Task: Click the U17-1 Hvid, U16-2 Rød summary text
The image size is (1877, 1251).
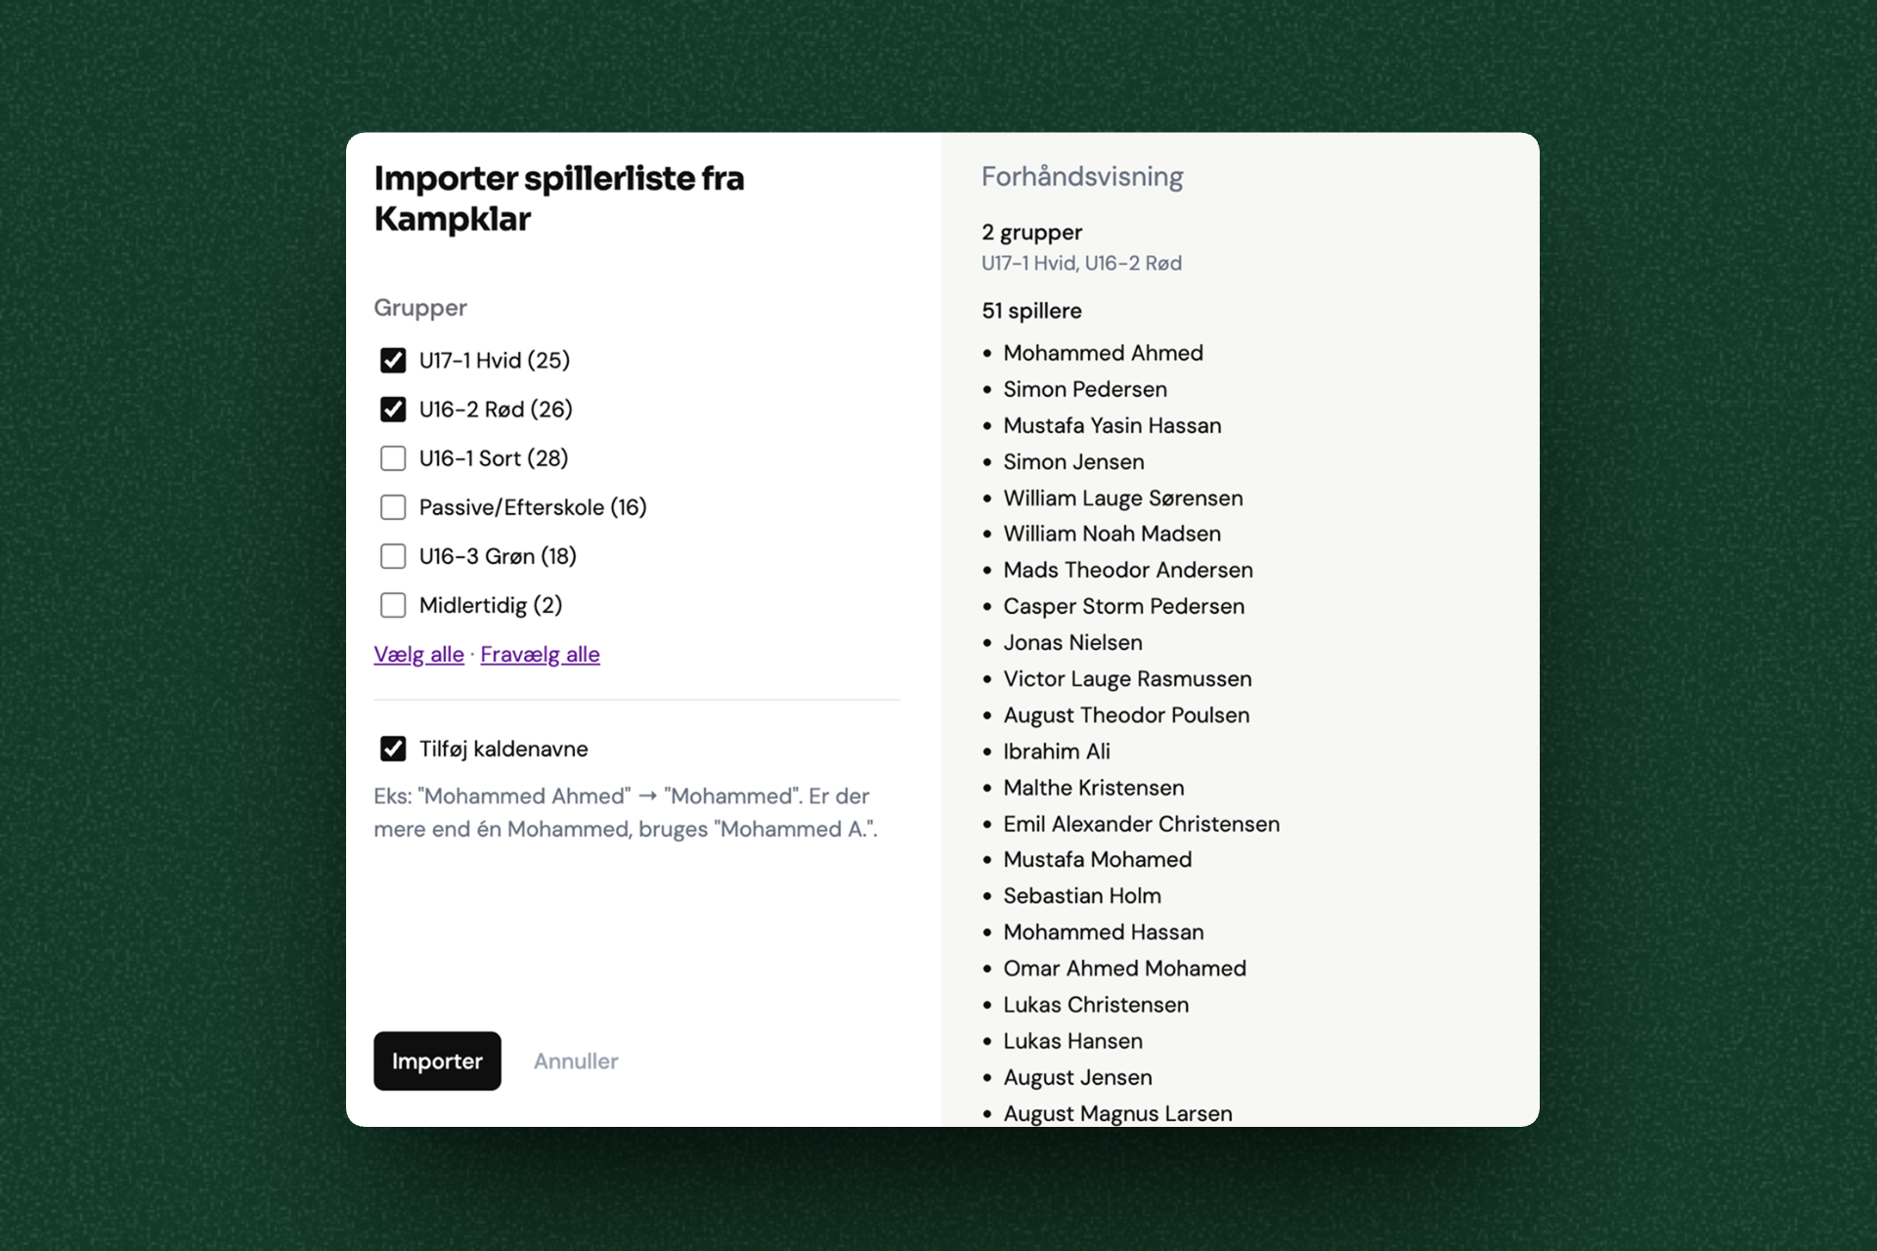Action: pyautogui.click(x=1082, y=263)
